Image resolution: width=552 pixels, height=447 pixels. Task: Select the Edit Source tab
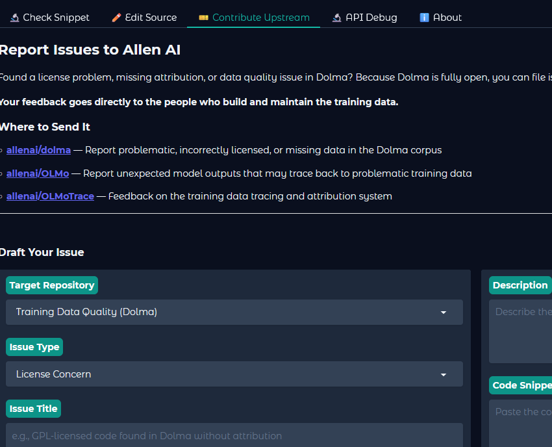tap(144, 17)
